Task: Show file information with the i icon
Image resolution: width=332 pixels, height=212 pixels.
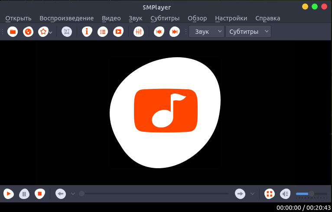Action: (x=87, y=32)
